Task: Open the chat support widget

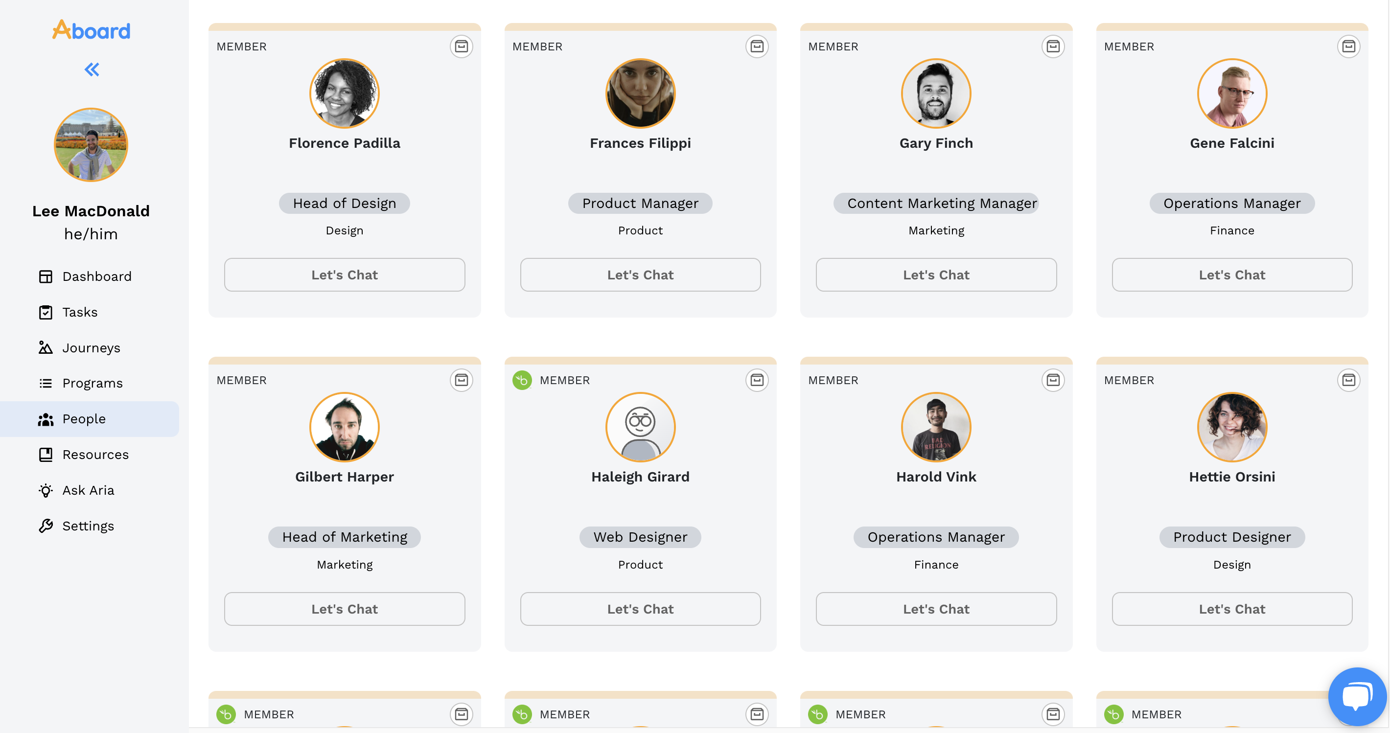Action: pos(1357,696)
